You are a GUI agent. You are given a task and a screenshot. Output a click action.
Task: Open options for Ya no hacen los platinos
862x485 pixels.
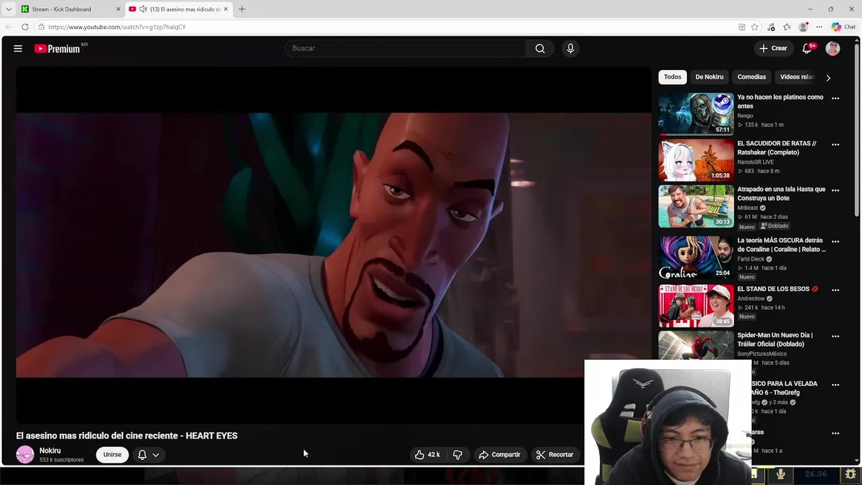(x=835, y=98)
